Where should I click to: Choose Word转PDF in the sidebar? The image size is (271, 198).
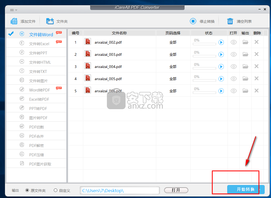click(36, 89)
